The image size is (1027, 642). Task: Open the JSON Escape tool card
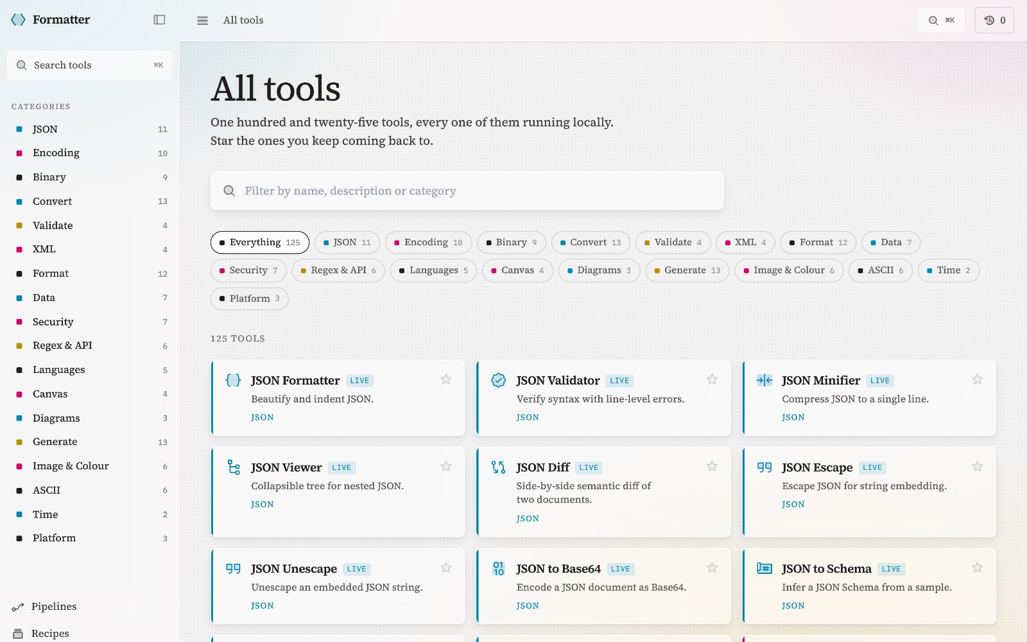coord(869,492)
